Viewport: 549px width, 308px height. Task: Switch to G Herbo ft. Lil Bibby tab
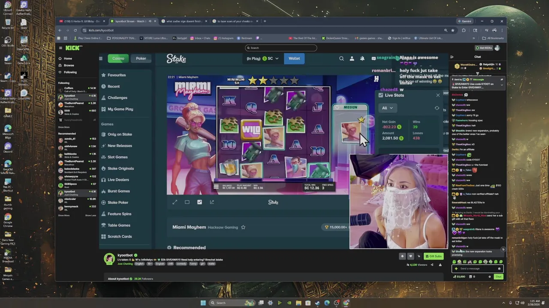(81, 21)
